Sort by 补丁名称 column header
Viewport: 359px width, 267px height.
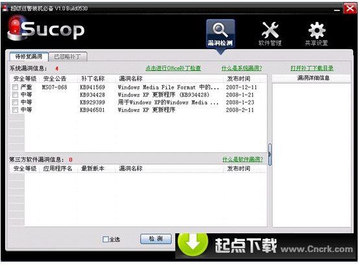point(95,79)
